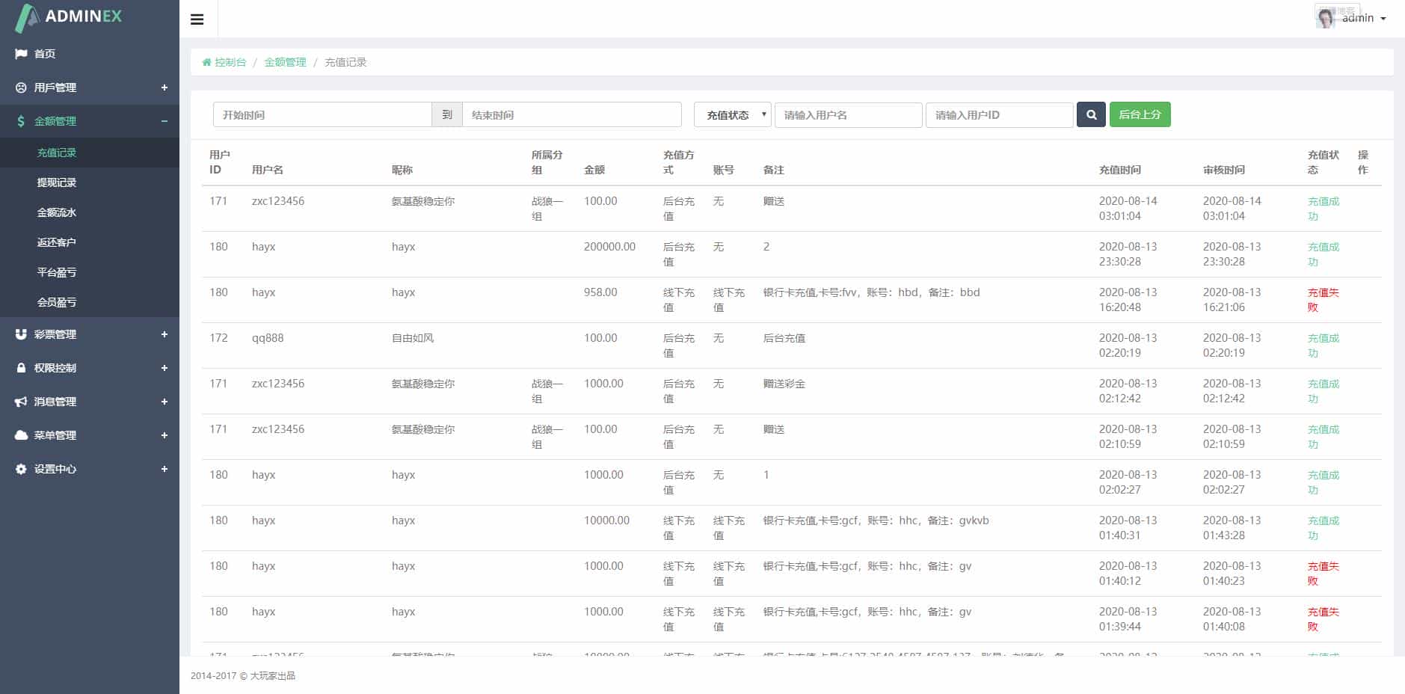The height and width of the screenshot is (694, 1405).
Task: Click the magnifier search button
Action: 1091,115
